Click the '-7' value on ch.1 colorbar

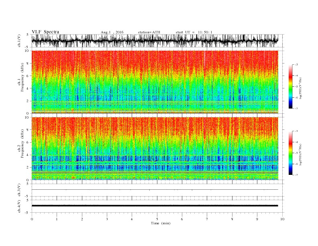pos(296,109)
